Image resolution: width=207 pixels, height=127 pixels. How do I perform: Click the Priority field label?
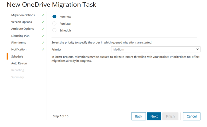pos(56,50)
